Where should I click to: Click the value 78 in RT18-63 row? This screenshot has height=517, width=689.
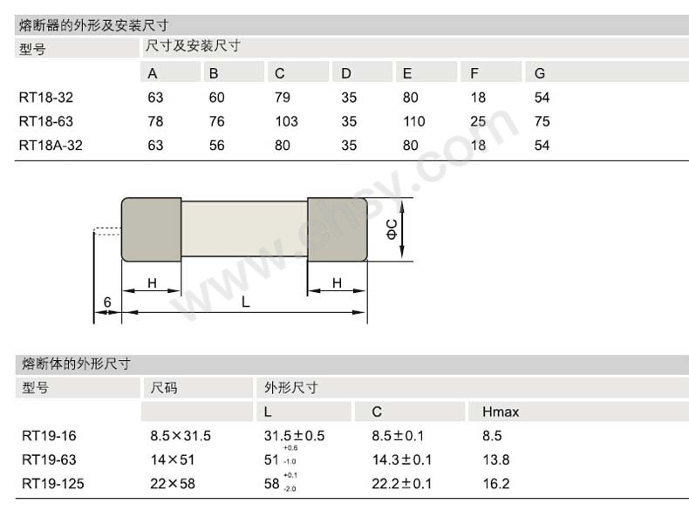click(x=155, y=121)
